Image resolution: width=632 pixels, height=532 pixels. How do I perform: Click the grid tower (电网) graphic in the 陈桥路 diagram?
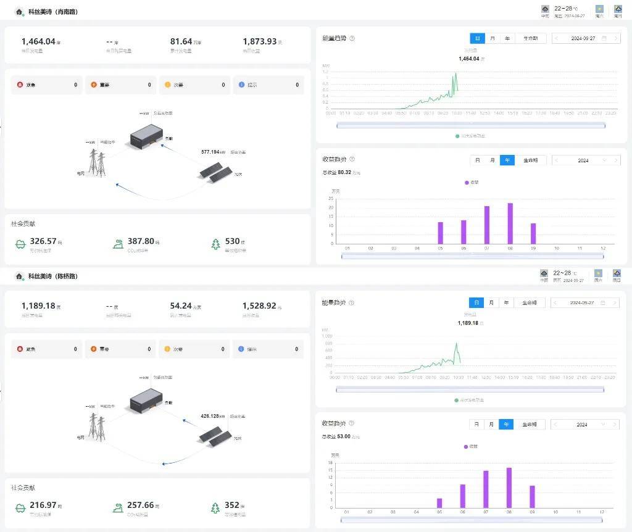[97, 427]
